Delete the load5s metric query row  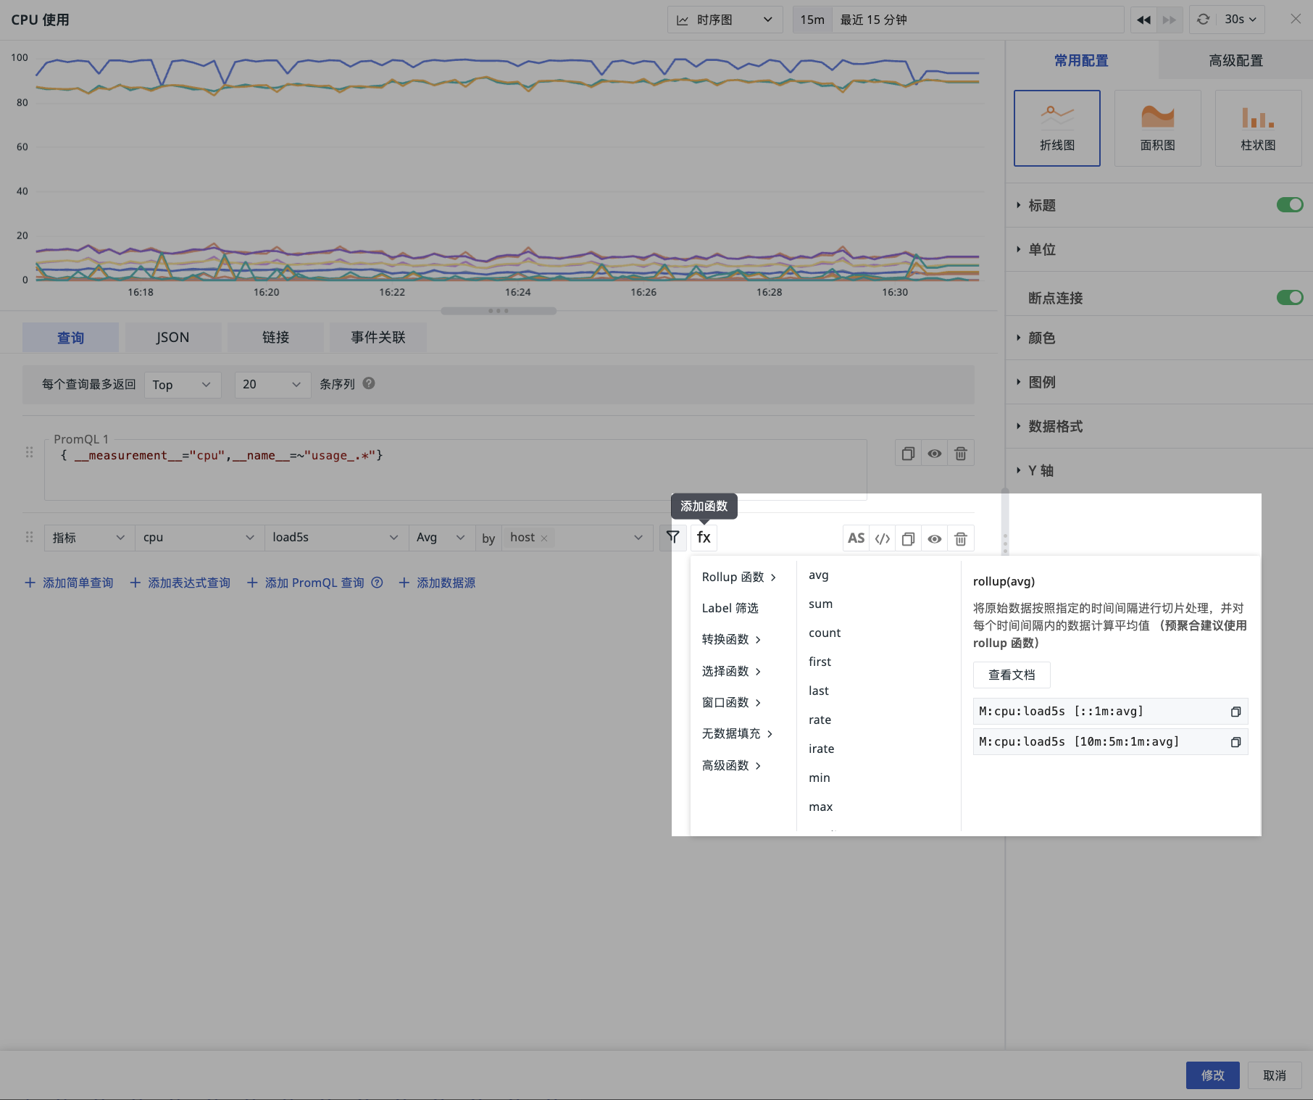[961, 538]
